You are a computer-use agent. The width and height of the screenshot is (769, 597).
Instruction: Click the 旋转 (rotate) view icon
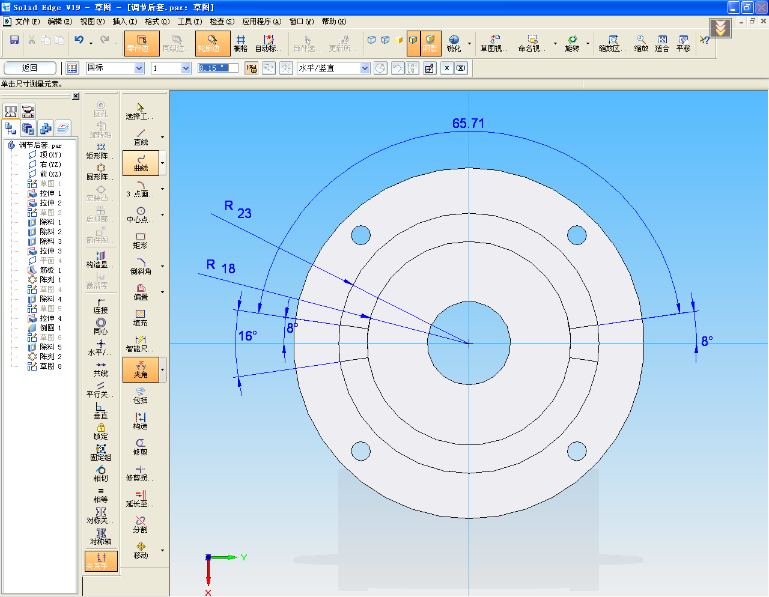point(572,43)
